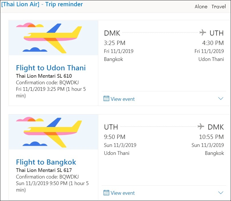The image size is (231, 201).
Task: Open the Flight to Bangkok heading link
Action: [x=46, y=162]
